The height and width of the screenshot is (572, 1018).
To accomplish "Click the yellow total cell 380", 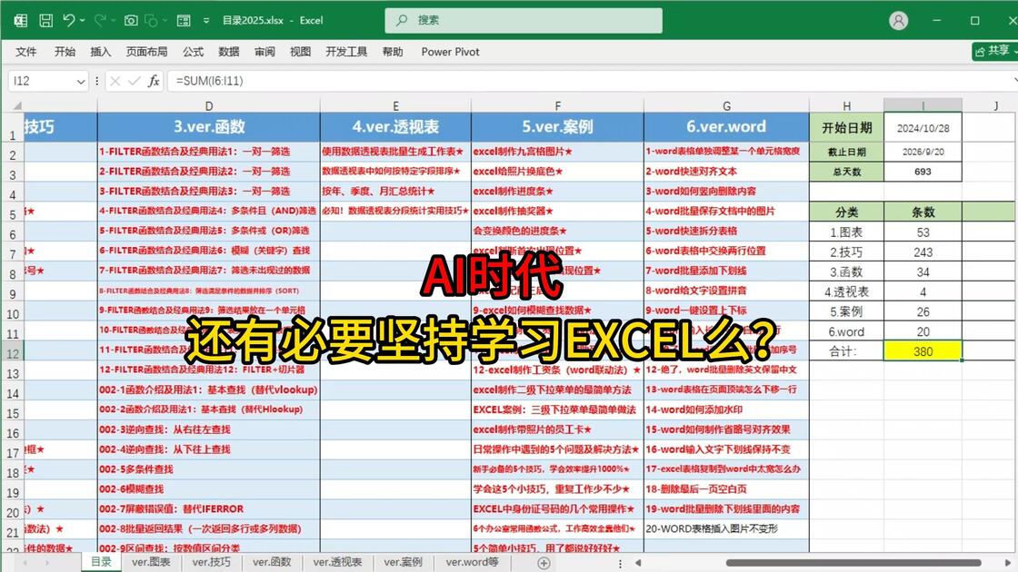I will point(923,351).
